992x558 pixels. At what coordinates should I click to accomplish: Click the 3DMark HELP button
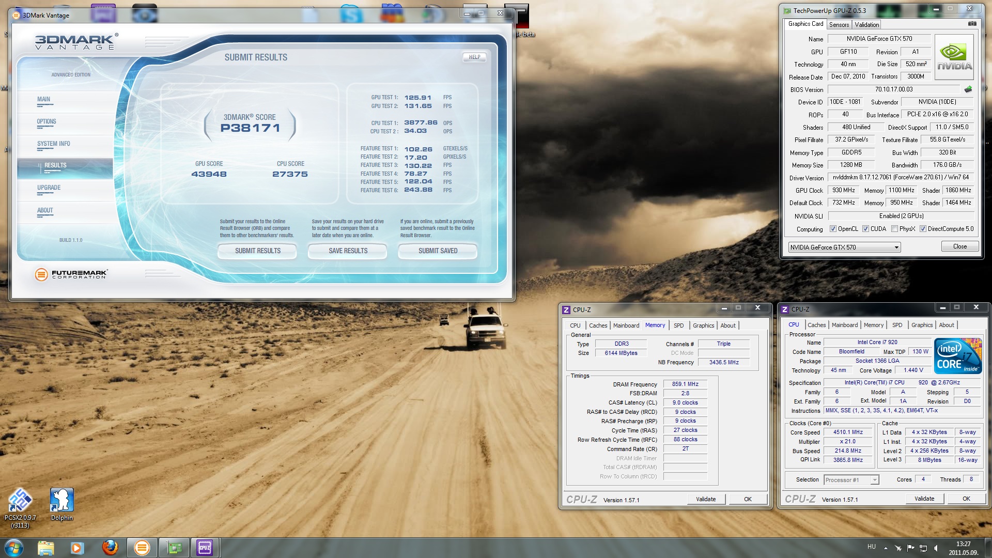click(x=474, y=57)
